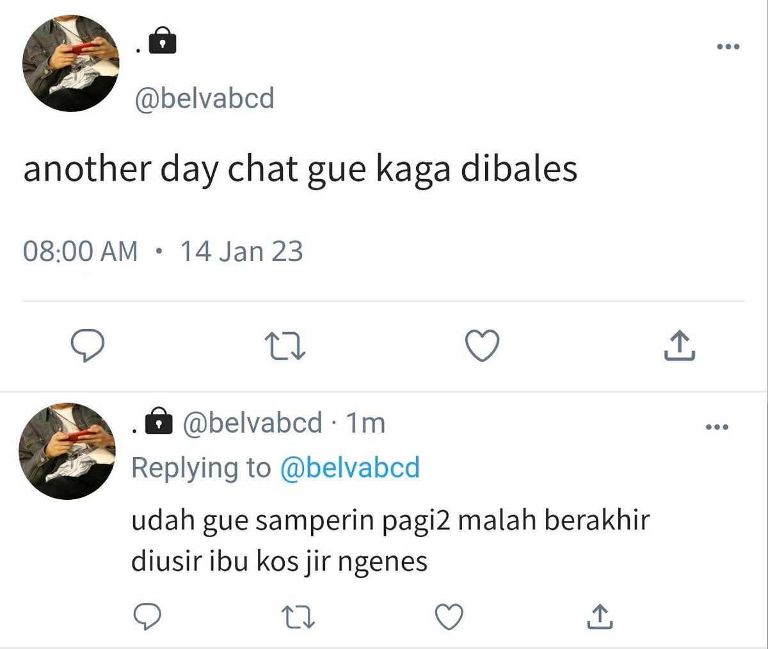This screenshot has width=768, height=649.
Task: Open the reply author's profile picture
Action: pyautogui.click(x=67, y=451)
